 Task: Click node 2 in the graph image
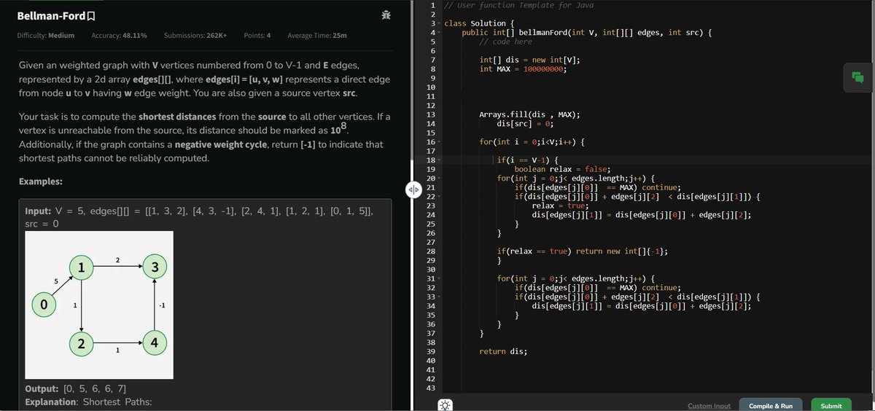pos(81,343)
